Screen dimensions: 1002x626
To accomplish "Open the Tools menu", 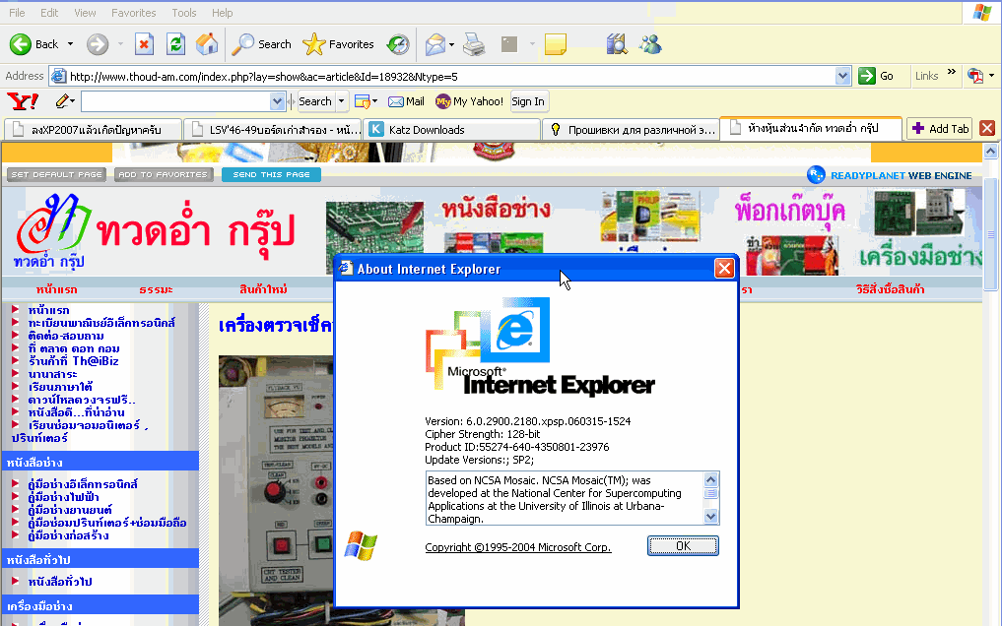I will 184,13.
